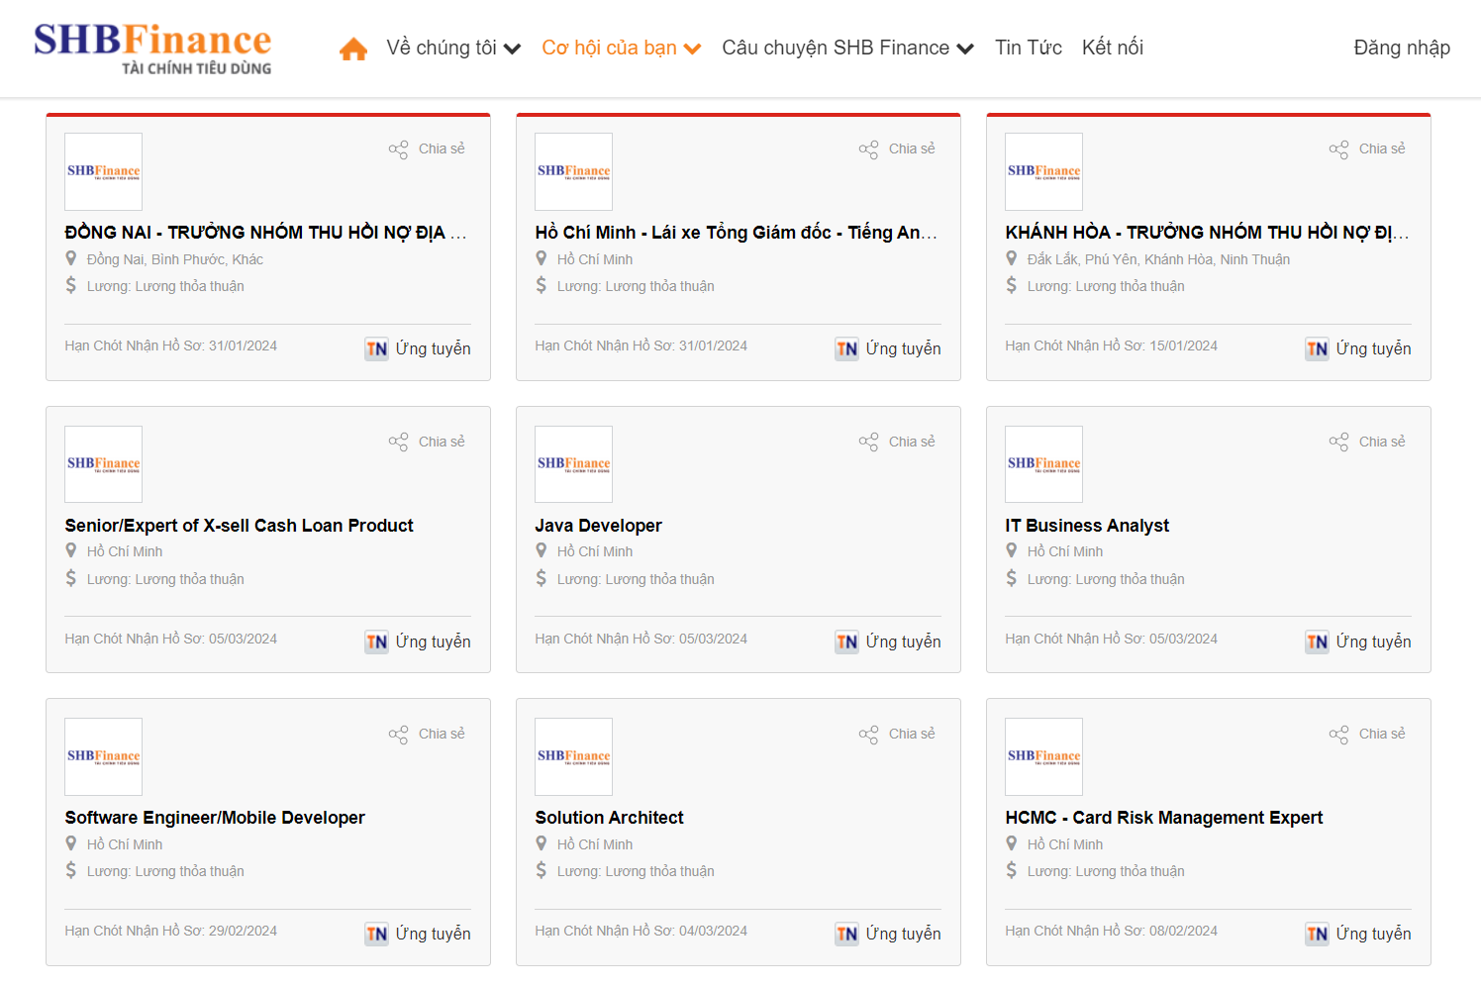Viewport: 1481px width, 987px height.
Task: Share the HCMC Card Risk Management job
Action: point(1367,734)
